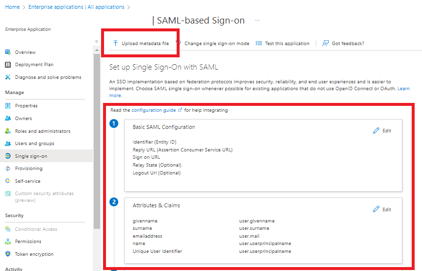Click the sidebar vertical scrollbar
The image size is (422, 271).
(97, 147)
